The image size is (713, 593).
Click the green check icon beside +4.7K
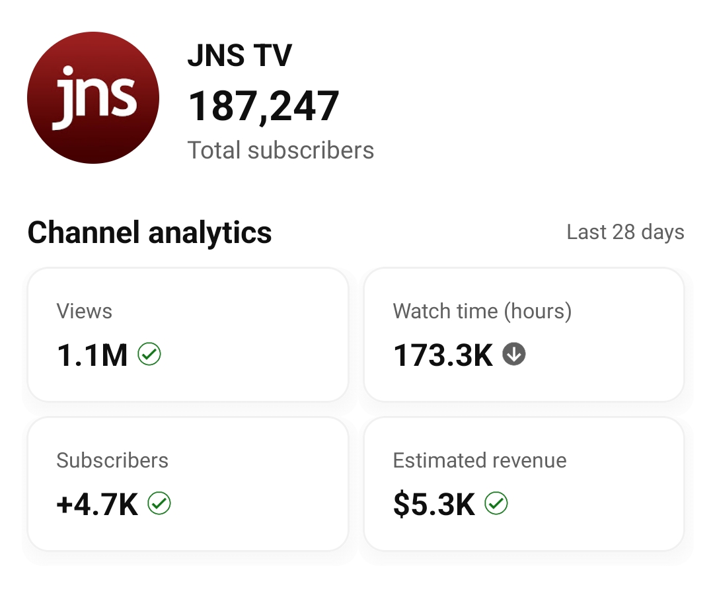(159, 503)
